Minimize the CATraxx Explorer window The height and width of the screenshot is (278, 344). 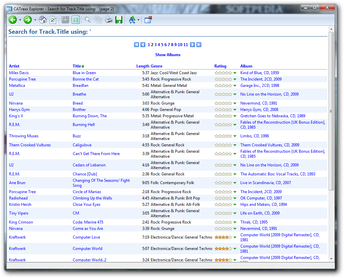click(306, 7)
